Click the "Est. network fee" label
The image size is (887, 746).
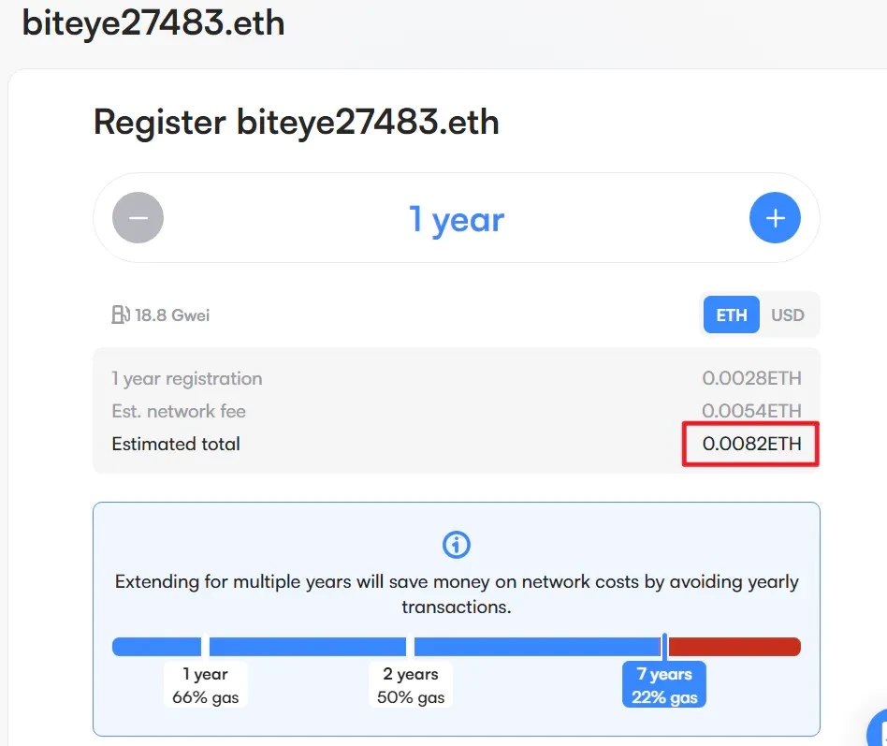point(179,412)
